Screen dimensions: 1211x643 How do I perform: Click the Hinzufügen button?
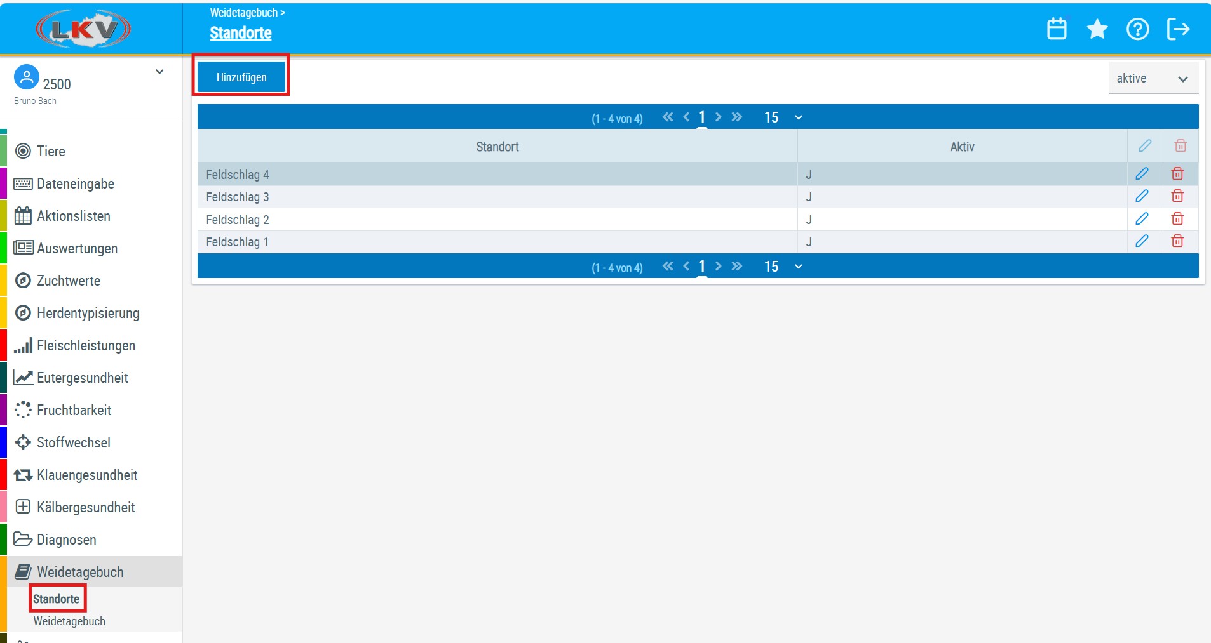[241, 77]
